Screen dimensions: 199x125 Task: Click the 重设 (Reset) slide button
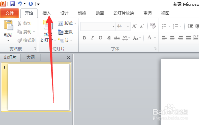65,32
